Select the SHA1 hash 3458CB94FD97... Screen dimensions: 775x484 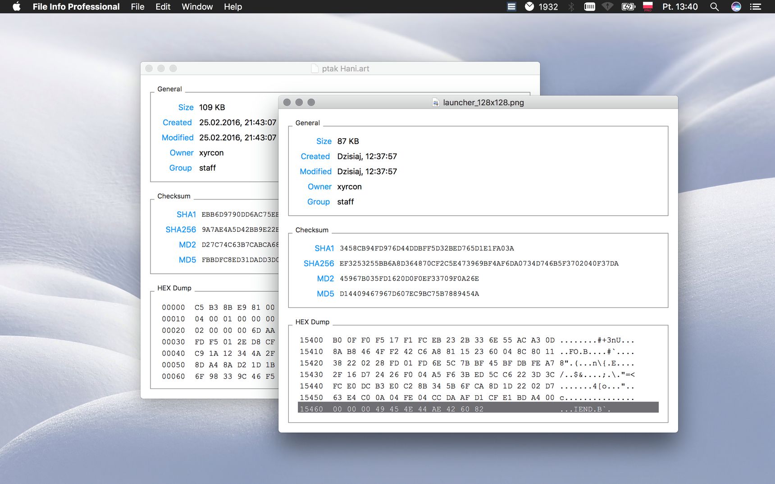[427, 249]
